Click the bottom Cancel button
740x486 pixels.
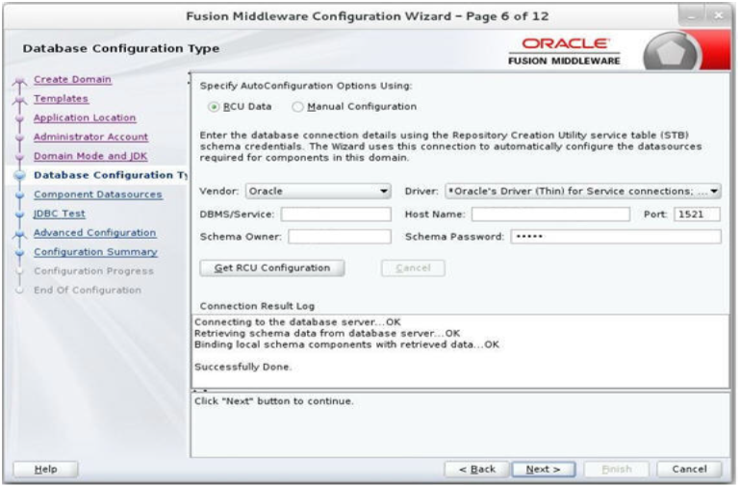click(x=689, y=469)
